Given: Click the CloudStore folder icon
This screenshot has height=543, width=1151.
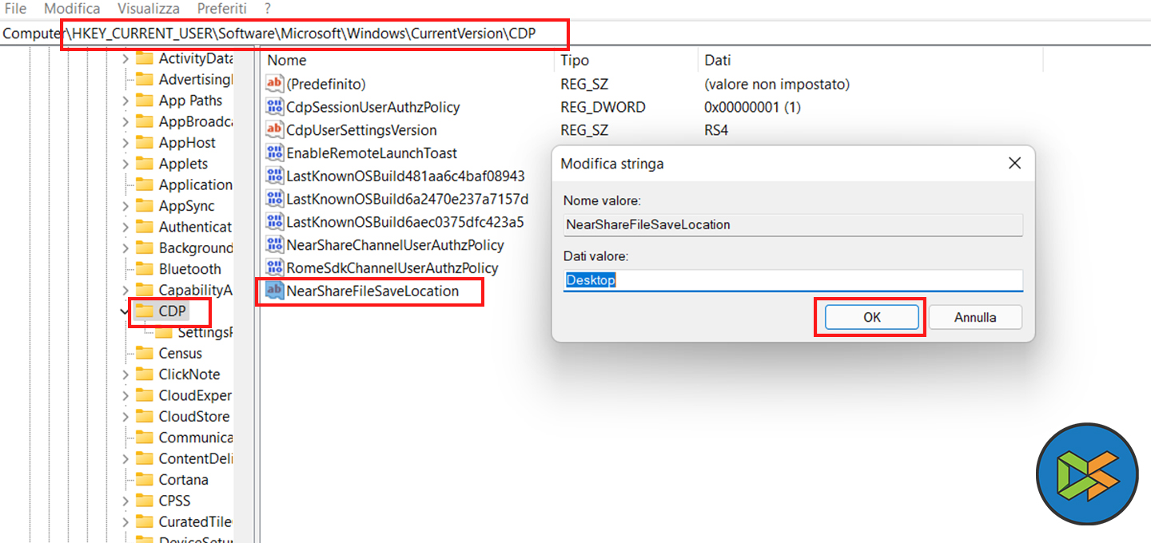Looking at the screenshot, I should [145, 417].
